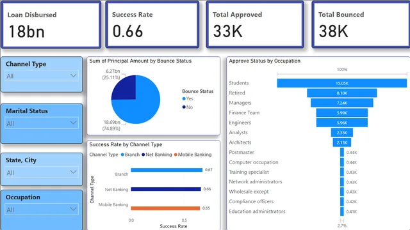Expand the State, City slicer dropdown
The height and width of the screenshot is (230, 410).
42,172
